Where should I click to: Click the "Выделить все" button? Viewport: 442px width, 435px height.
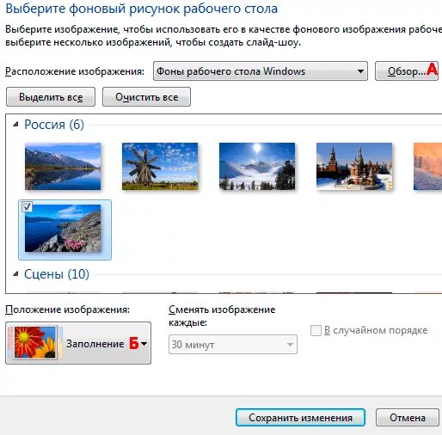click(51, 97)
